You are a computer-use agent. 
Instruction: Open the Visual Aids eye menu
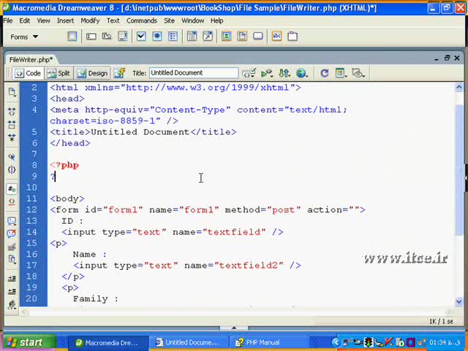click(x=358, y=73)
